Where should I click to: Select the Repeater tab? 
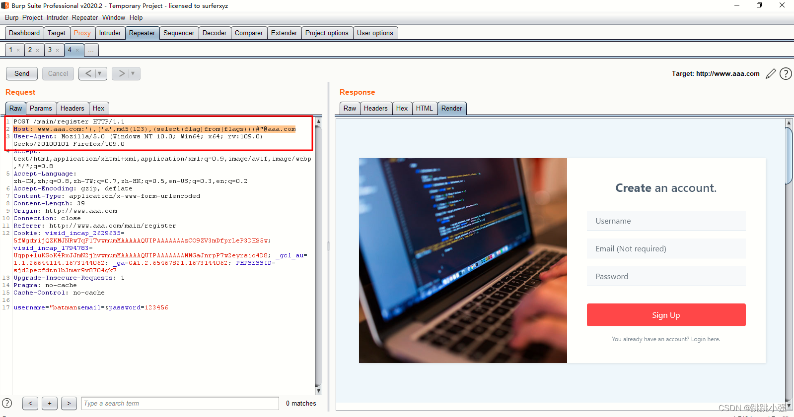[x=142, y=33]
